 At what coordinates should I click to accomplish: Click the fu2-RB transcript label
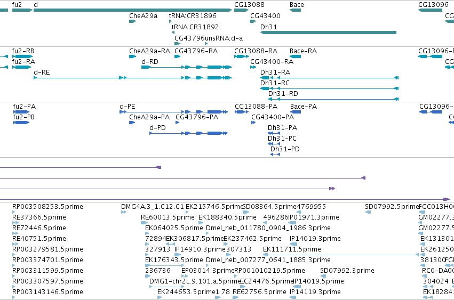23,51
